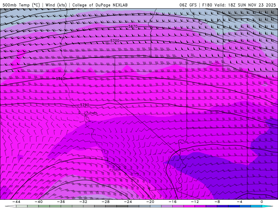Click the 'F180' forecast hour text
Screen dimensions: 278x208
pyautogui.click(x=207, y=5)
